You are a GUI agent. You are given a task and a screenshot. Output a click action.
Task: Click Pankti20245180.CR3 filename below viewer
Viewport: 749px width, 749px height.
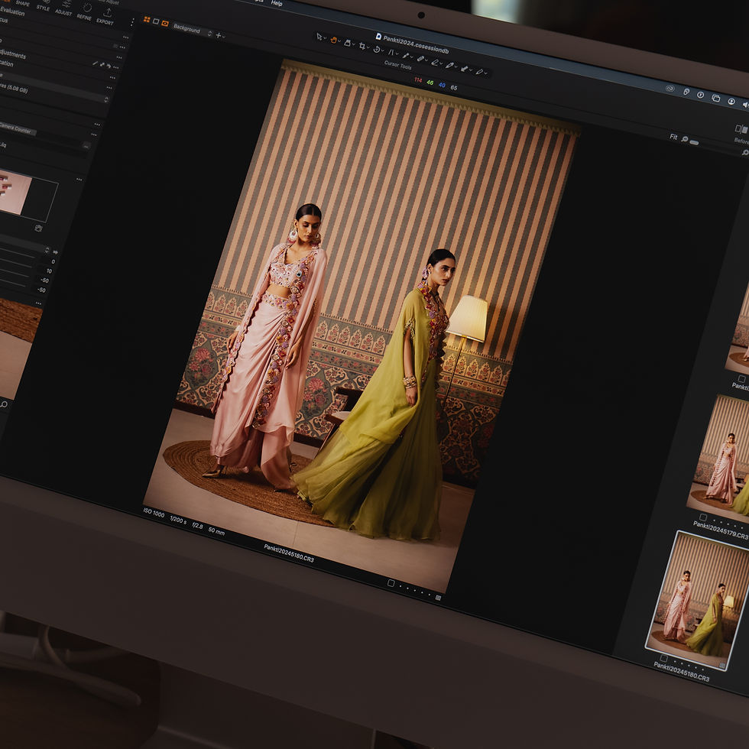[x=289, y=552]
